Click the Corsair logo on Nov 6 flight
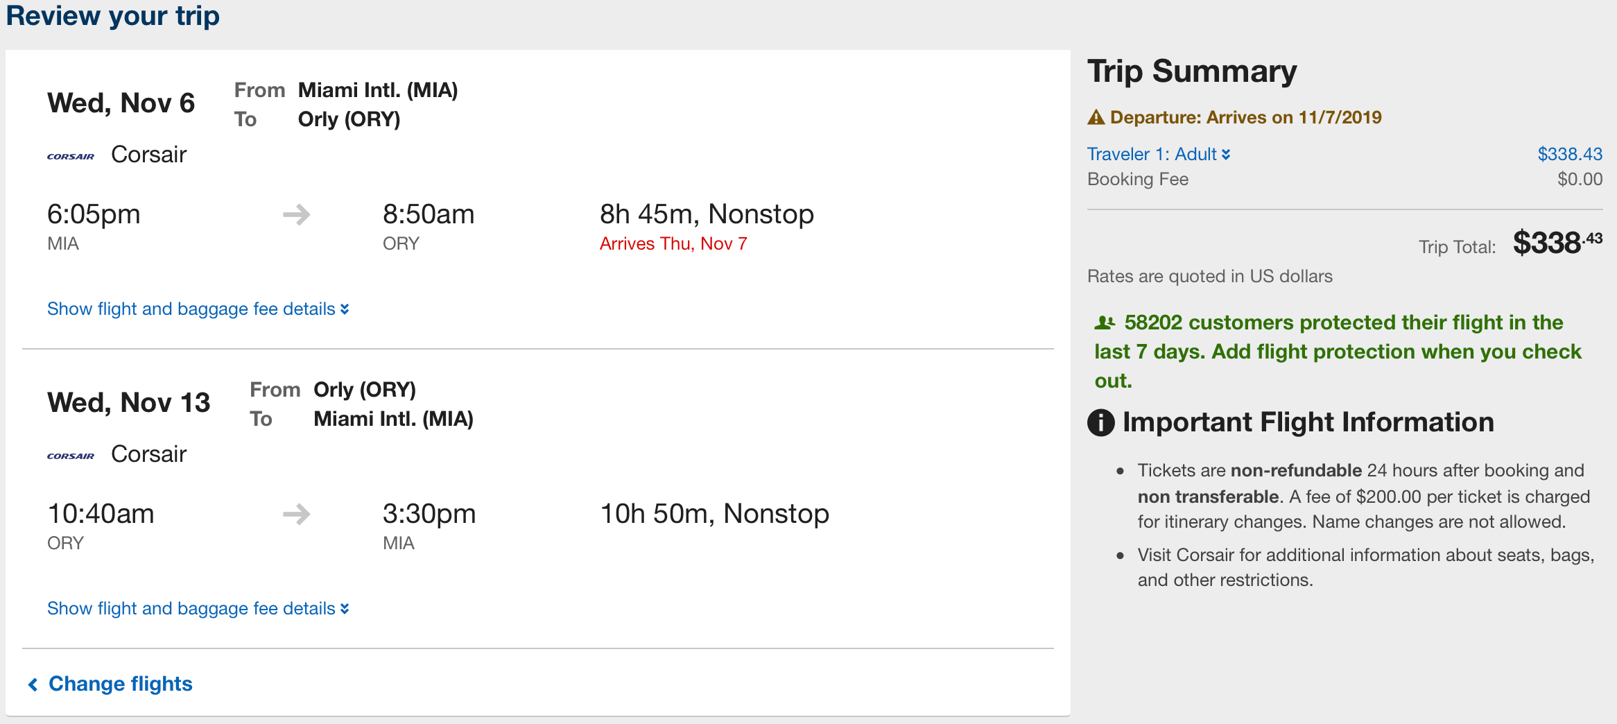 (71, 156)
